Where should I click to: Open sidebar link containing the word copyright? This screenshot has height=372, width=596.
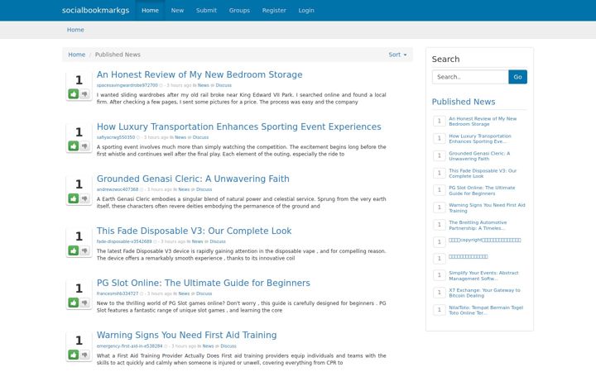click(x=485, y=240)
